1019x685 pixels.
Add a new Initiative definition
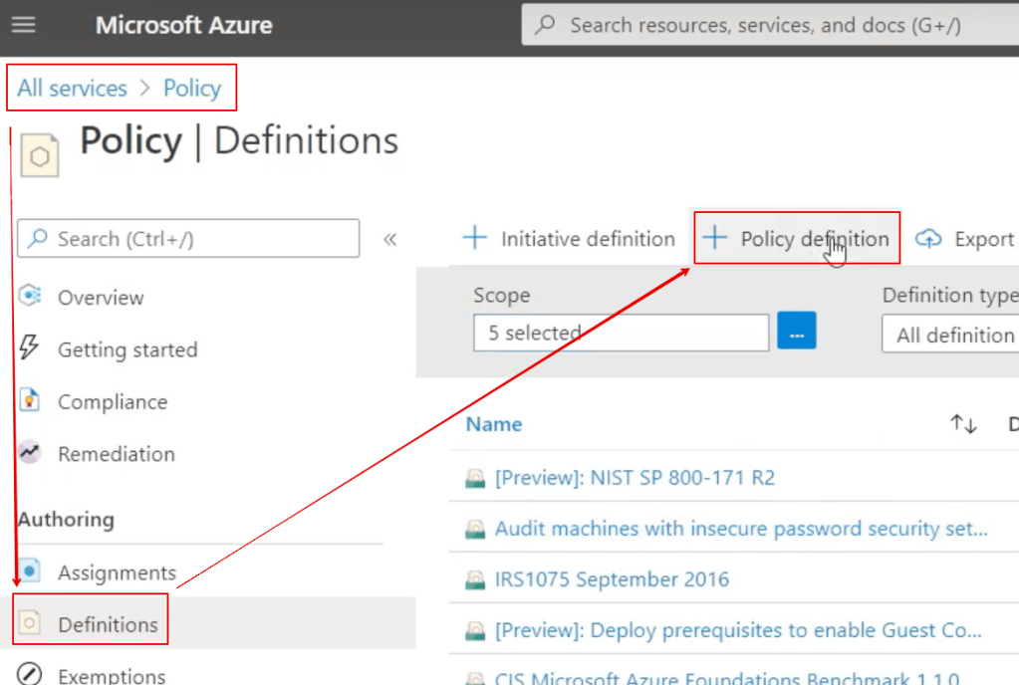[570, 239]
